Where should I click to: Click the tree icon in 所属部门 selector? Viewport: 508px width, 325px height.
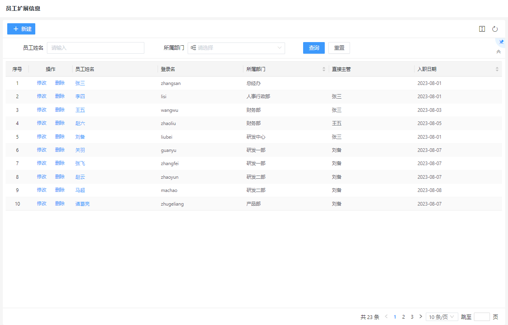click(x=193, y=48)
